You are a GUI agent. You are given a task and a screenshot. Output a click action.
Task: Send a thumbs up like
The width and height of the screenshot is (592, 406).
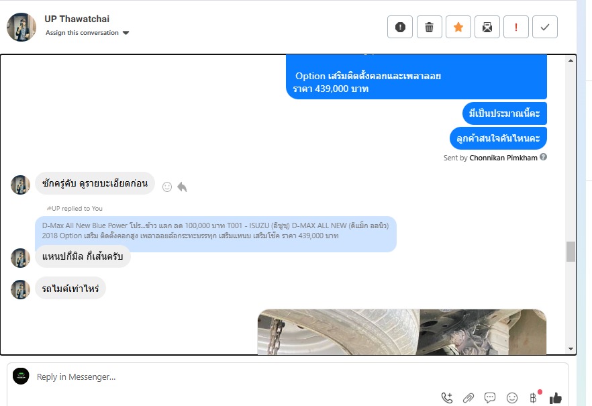point(555,398)
